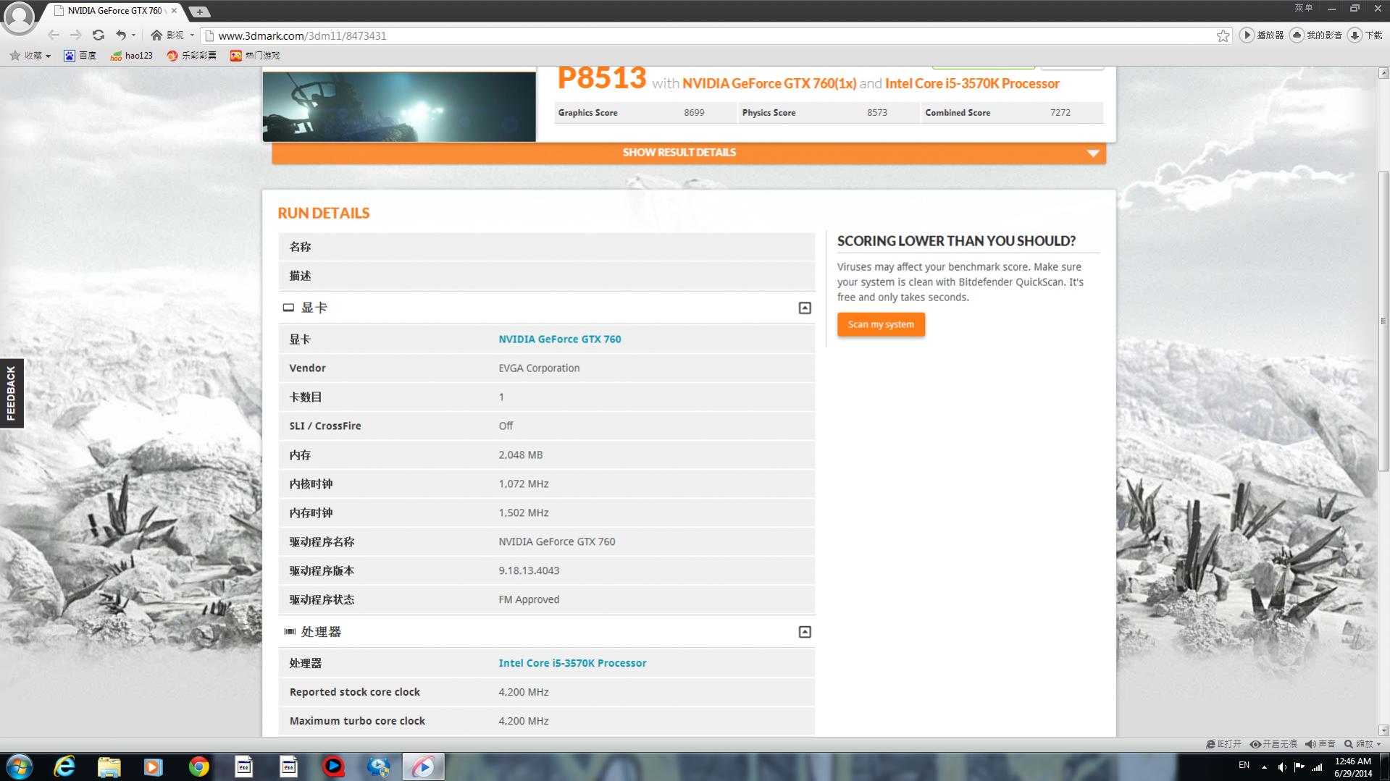
Task: Open Intel Core i5-3570K Processor header link
Action: point(972,83)
